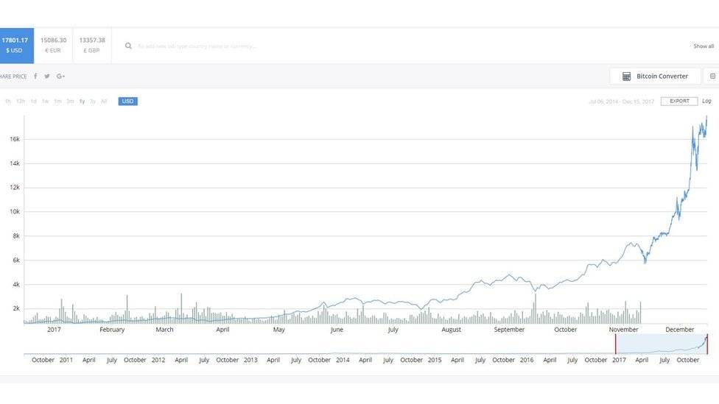Click the 10k y-axis label

15,212
